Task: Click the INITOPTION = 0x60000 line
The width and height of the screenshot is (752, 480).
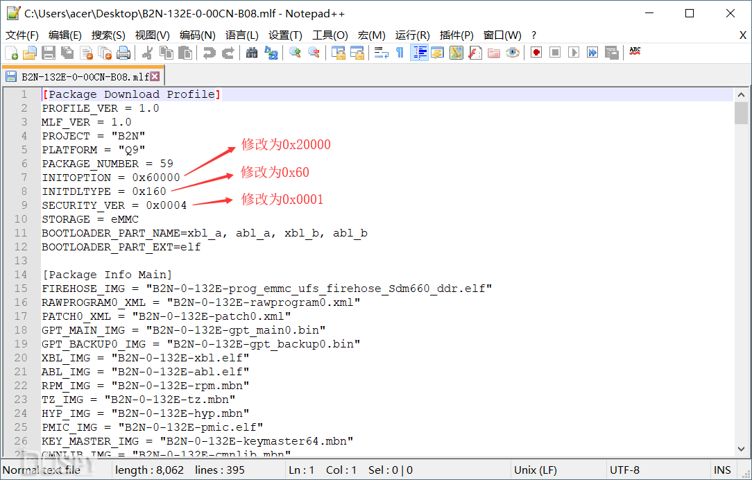Action: (x=111, y=178)
